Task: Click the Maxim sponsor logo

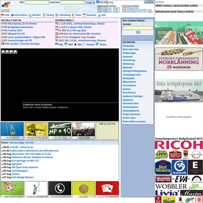Action: click(191, 193)
